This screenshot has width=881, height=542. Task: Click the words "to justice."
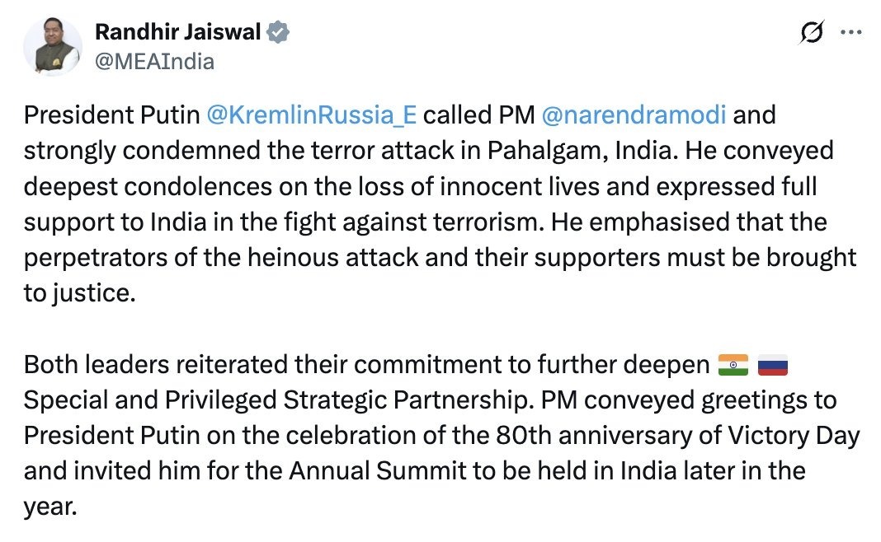(78, 293)
